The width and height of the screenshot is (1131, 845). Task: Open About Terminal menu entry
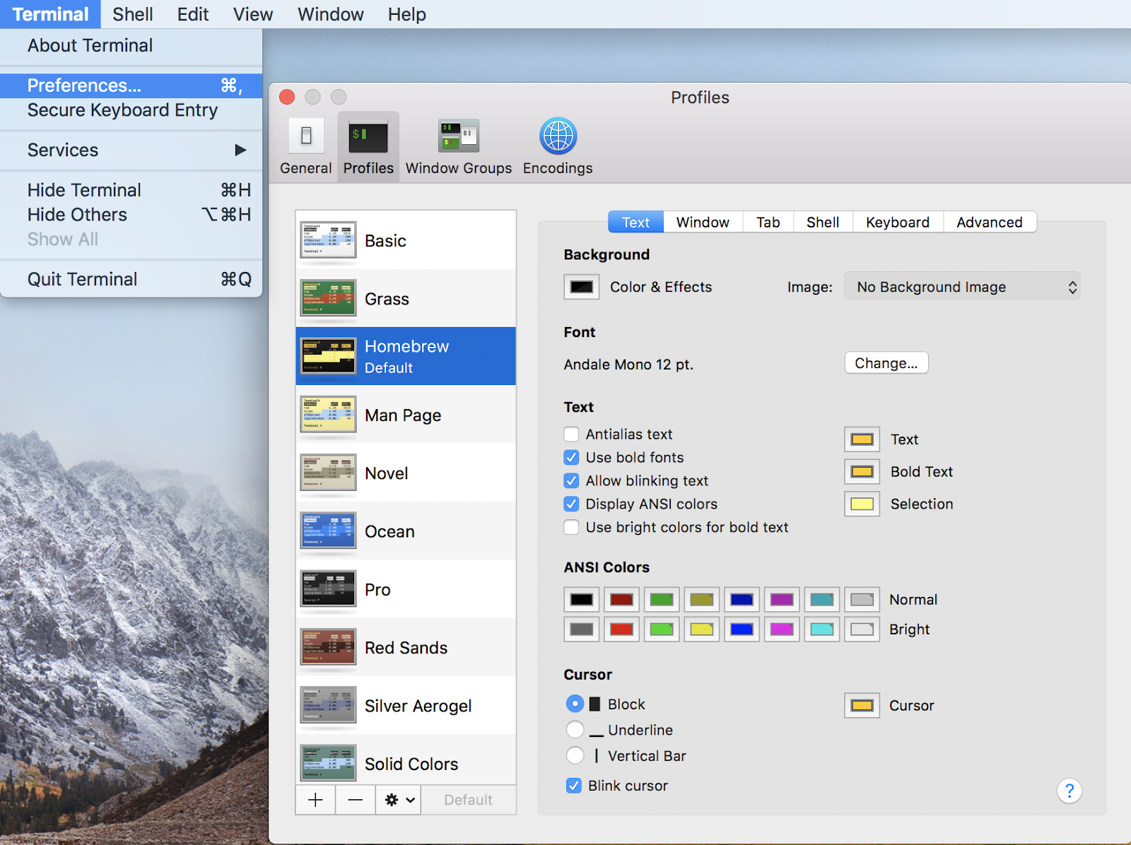131,45
